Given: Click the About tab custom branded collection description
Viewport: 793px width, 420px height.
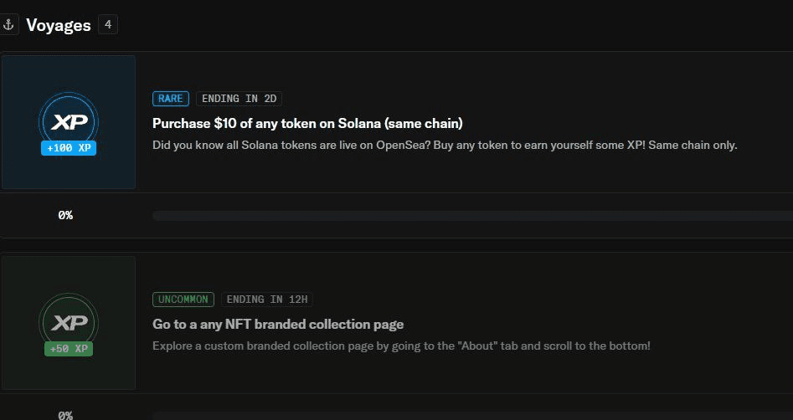Looking at the screenshot, I should pyautogui.click(x=402, y=346).
